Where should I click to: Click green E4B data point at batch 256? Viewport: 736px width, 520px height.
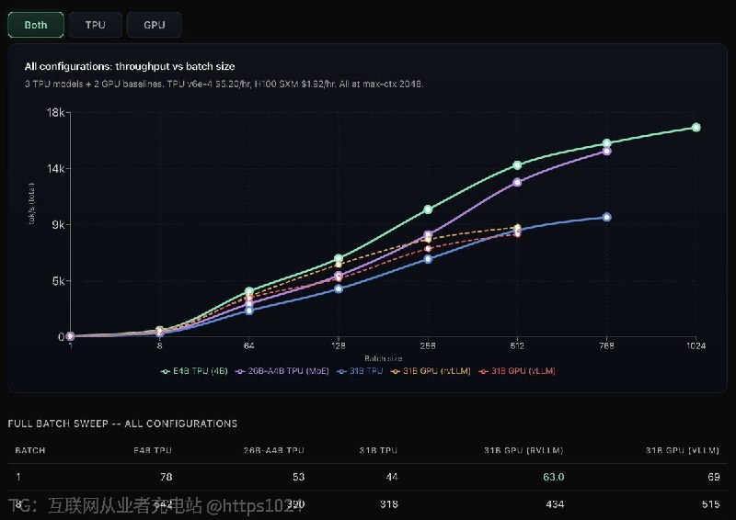pos(428,209)
